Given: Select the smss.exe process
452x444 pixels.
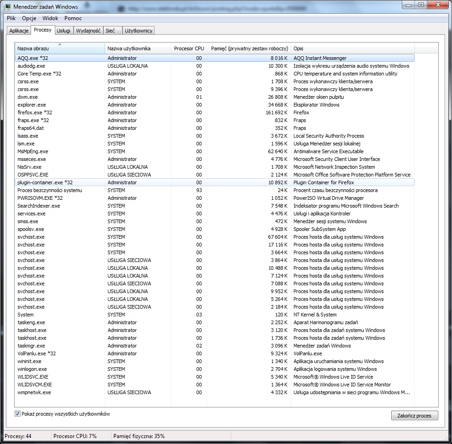Looking at the screenshot, I should click(x=214, y=221).
